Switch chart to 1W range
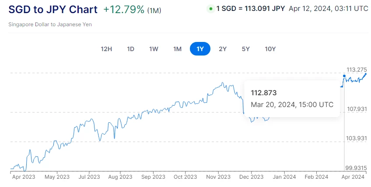371x187 pixels. point(154,49)
